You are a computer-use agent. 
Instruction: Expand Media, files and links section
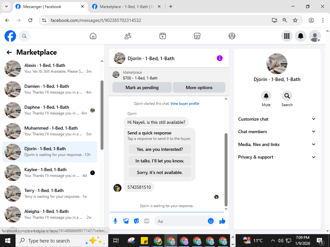[277, 144]
